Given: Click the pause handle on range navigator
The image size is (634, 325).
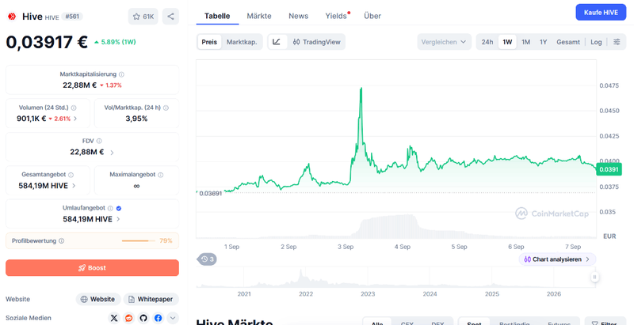Looking at the screenshot, I should click(594, 277).
